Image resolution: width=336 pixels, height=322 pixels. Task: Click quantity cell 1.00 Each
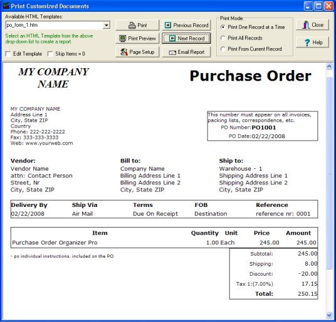[221, 243]
